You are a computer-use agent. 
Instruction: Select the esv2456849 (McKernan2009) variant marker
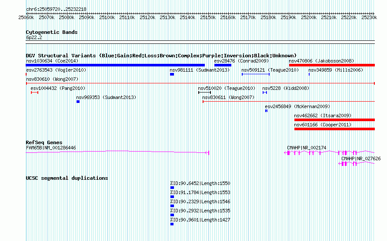tap(266, 111)
